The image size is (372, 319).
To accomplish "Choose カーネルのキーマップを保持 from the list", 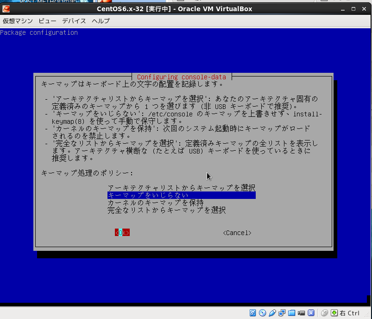I will 156,203.
